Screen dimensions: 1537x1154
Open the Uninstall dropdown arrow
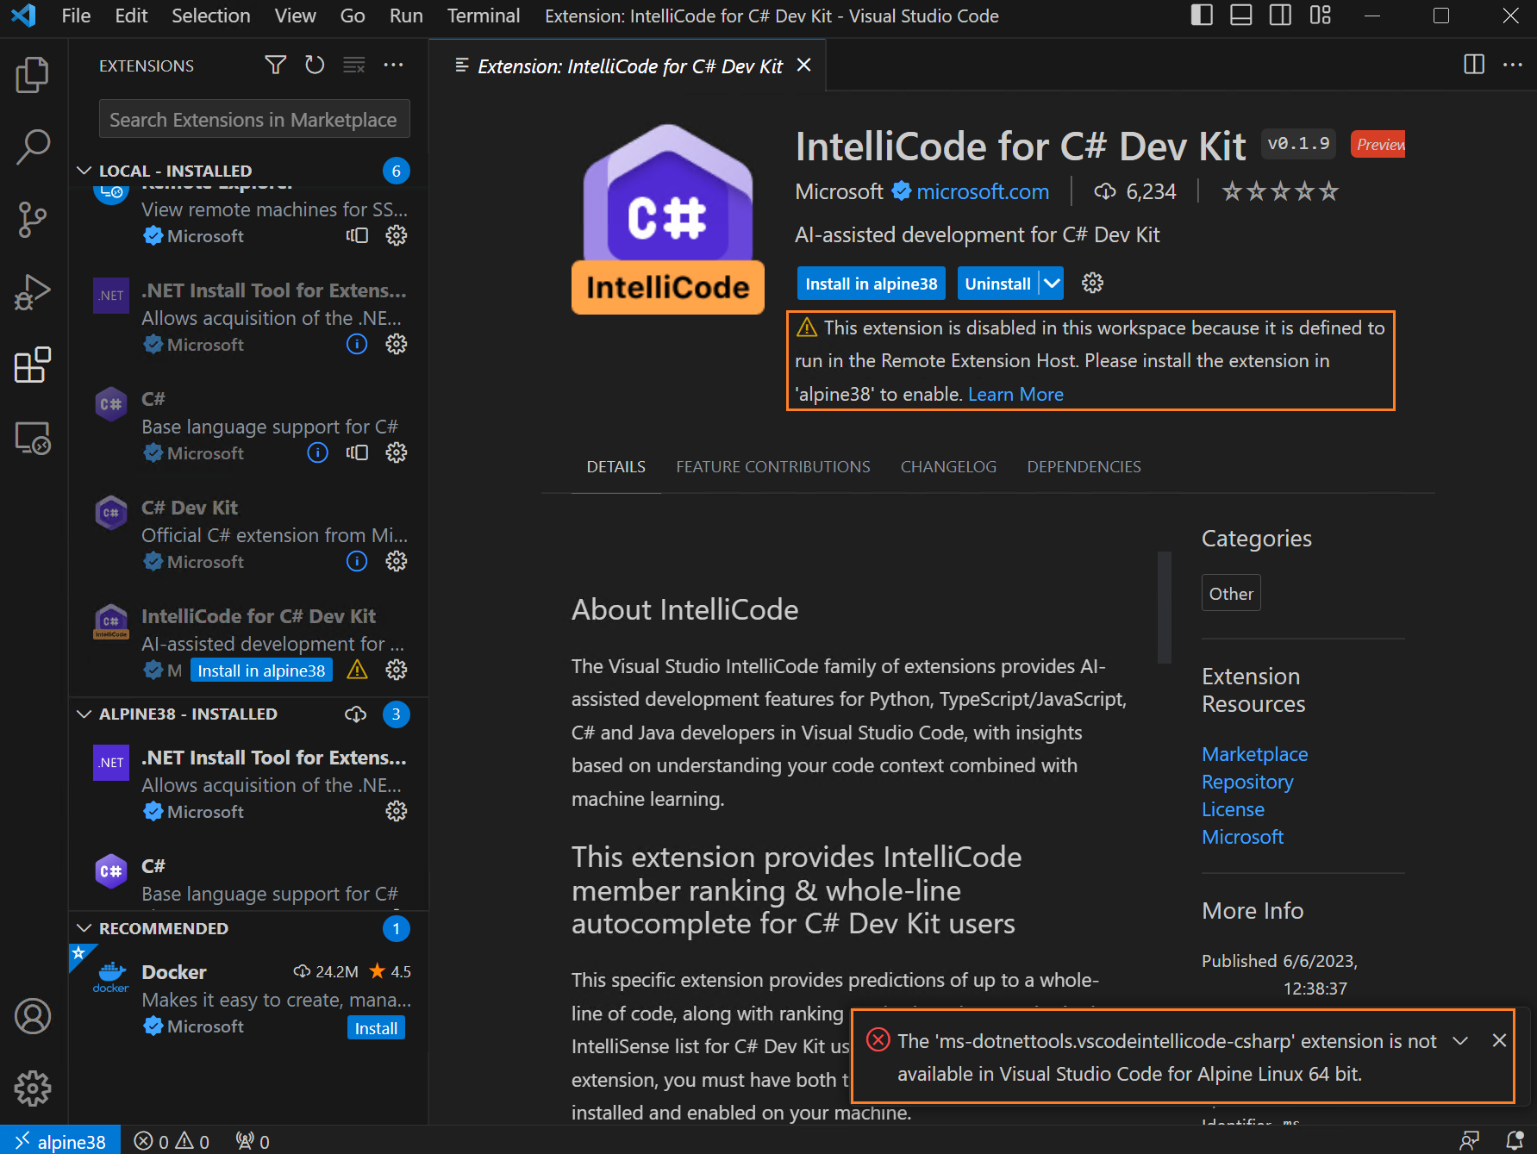[x=1051, y=283]
